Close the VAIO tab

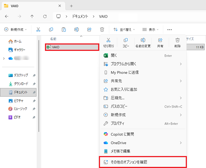[x=60, y=6]
